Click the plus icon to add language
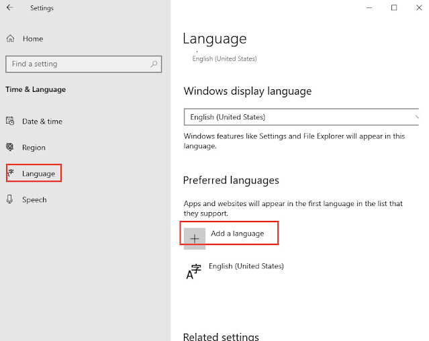 [x=195, y=239]
